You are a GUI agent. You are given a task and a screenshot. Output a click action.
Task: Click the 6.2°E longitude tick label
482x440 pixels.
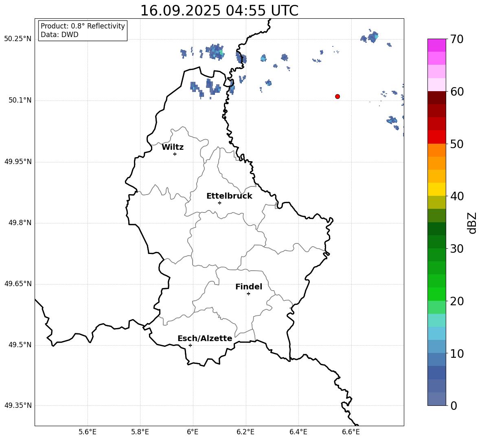245,432
